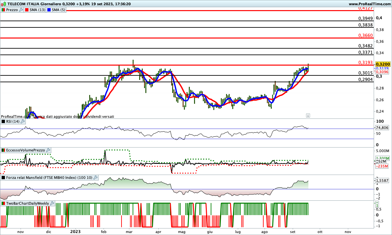Click the blue SMA (5) color swatch
392x235 pixels.
(49, 10)
